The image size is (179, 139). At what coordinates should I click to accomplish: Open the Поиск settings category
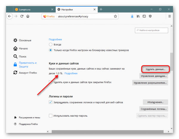[20, 56]
